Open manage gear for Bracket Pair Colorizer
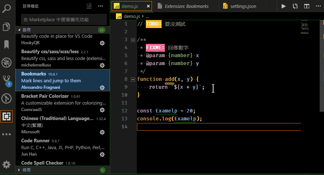Image resolution: width=324 pixels, height=175 pixels. pos(102,110)
